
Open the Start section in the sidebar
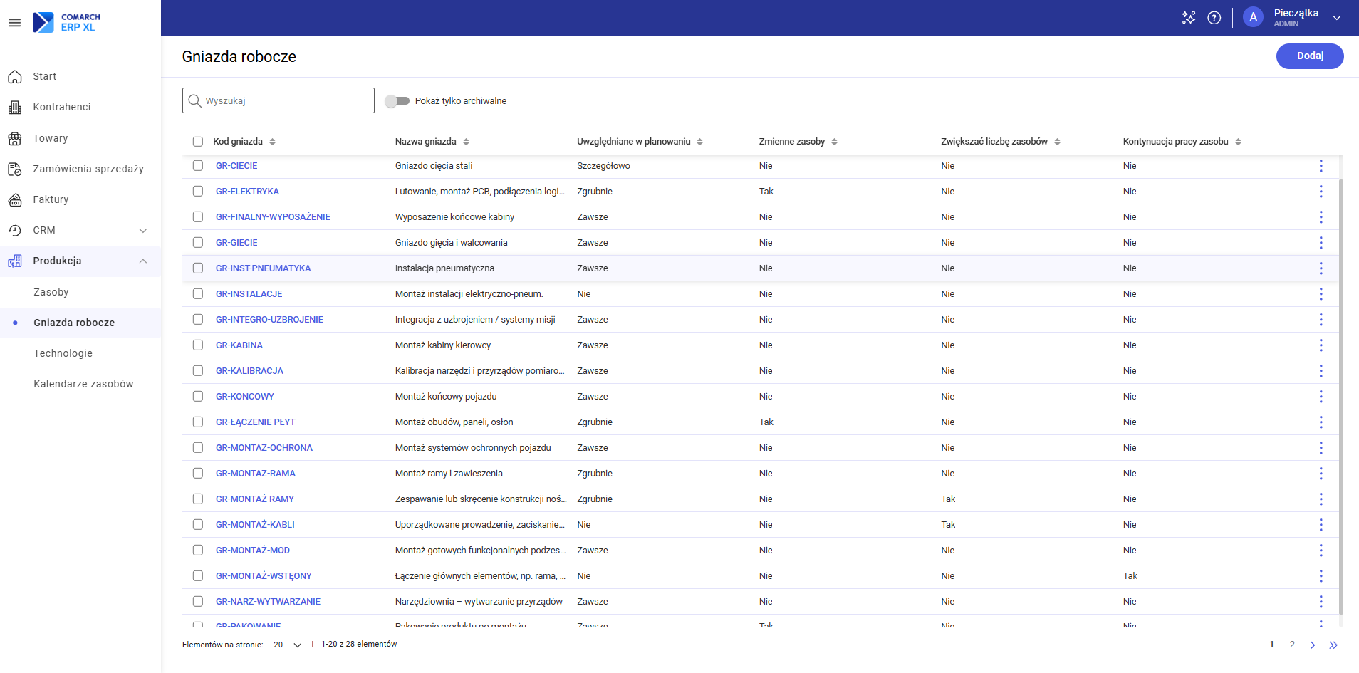pos(45,75)
